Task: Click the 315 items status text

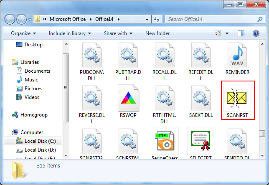Action: 48,166
